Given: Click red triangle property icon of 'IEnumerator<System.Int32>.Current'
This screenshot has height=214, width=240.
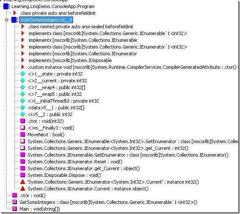Looking at the screenshot, I should coord(22,182).
